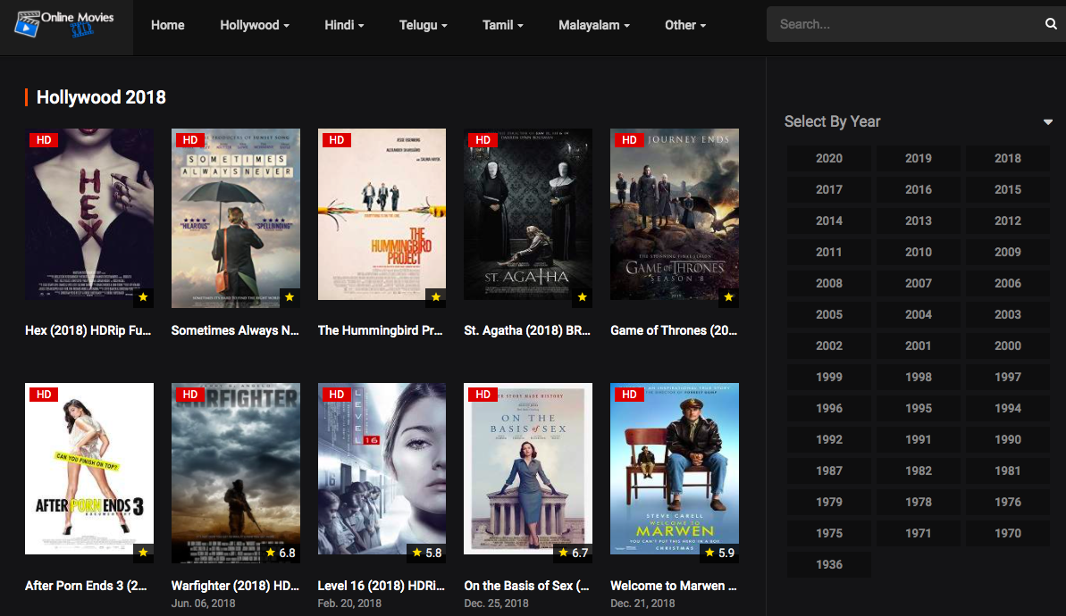The image size is (1066, 616).
Task: Click the Online Movies site logo
Action: coord(64,24)
